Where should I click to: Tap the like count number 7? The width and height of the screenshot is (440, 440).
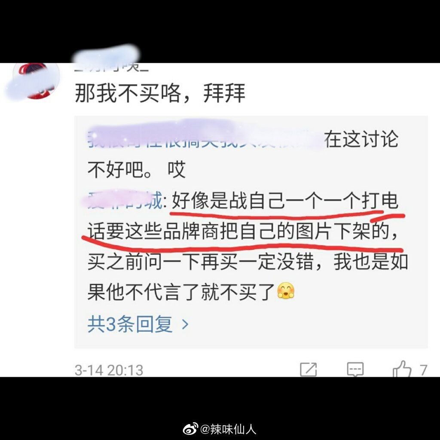tap(423, 370)
